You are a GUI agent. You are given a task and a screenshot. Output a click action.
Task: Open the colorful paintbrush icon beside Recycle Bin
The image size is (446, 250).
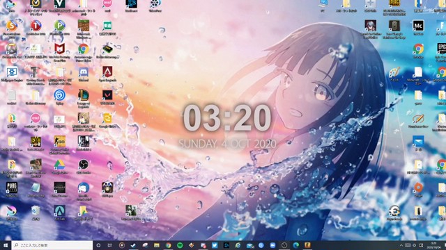(x=11, y=211)
